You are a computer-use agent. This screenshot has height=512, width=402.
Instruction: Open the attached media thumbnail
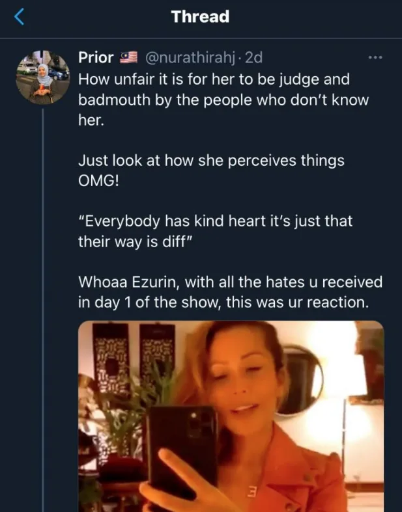point(231,416)
